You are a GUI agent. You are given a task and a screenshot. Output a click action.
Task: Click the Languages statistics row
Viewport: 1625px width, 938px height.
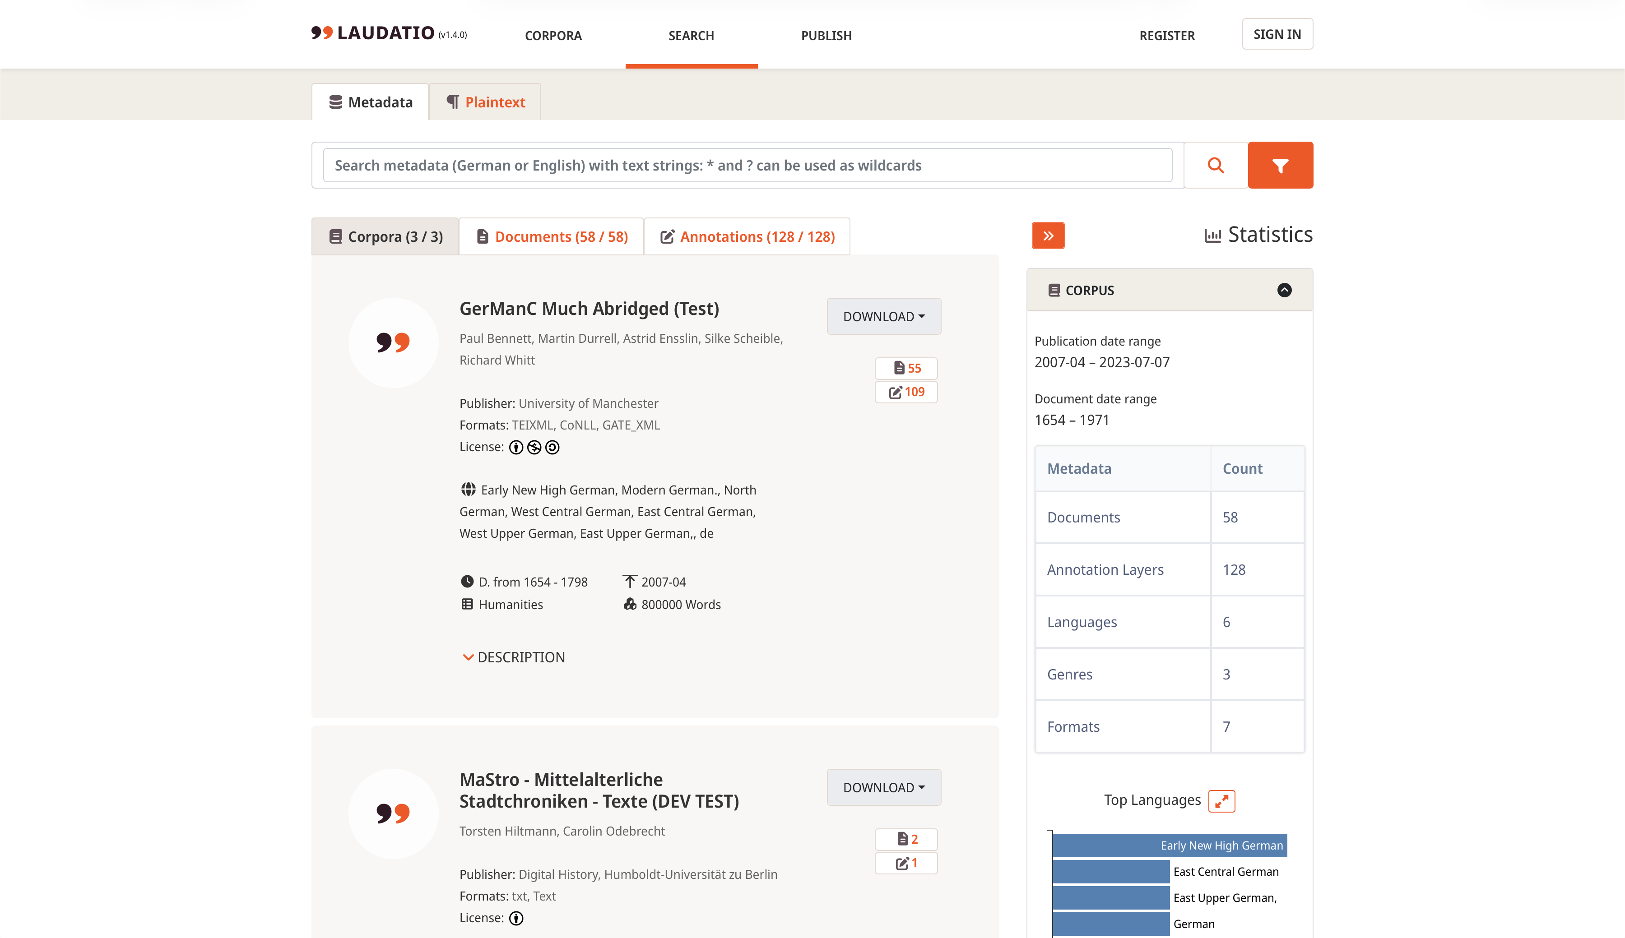point(1170,622)
